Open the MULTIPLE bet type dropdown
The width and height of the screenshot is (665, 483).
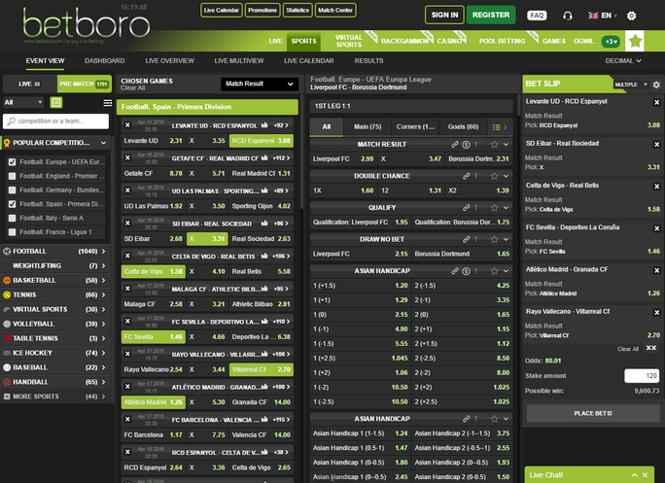pyautogui.click(x=631, y=85)
